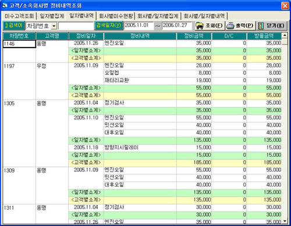Click the scrollbar up arrow

tap(285, 35)
